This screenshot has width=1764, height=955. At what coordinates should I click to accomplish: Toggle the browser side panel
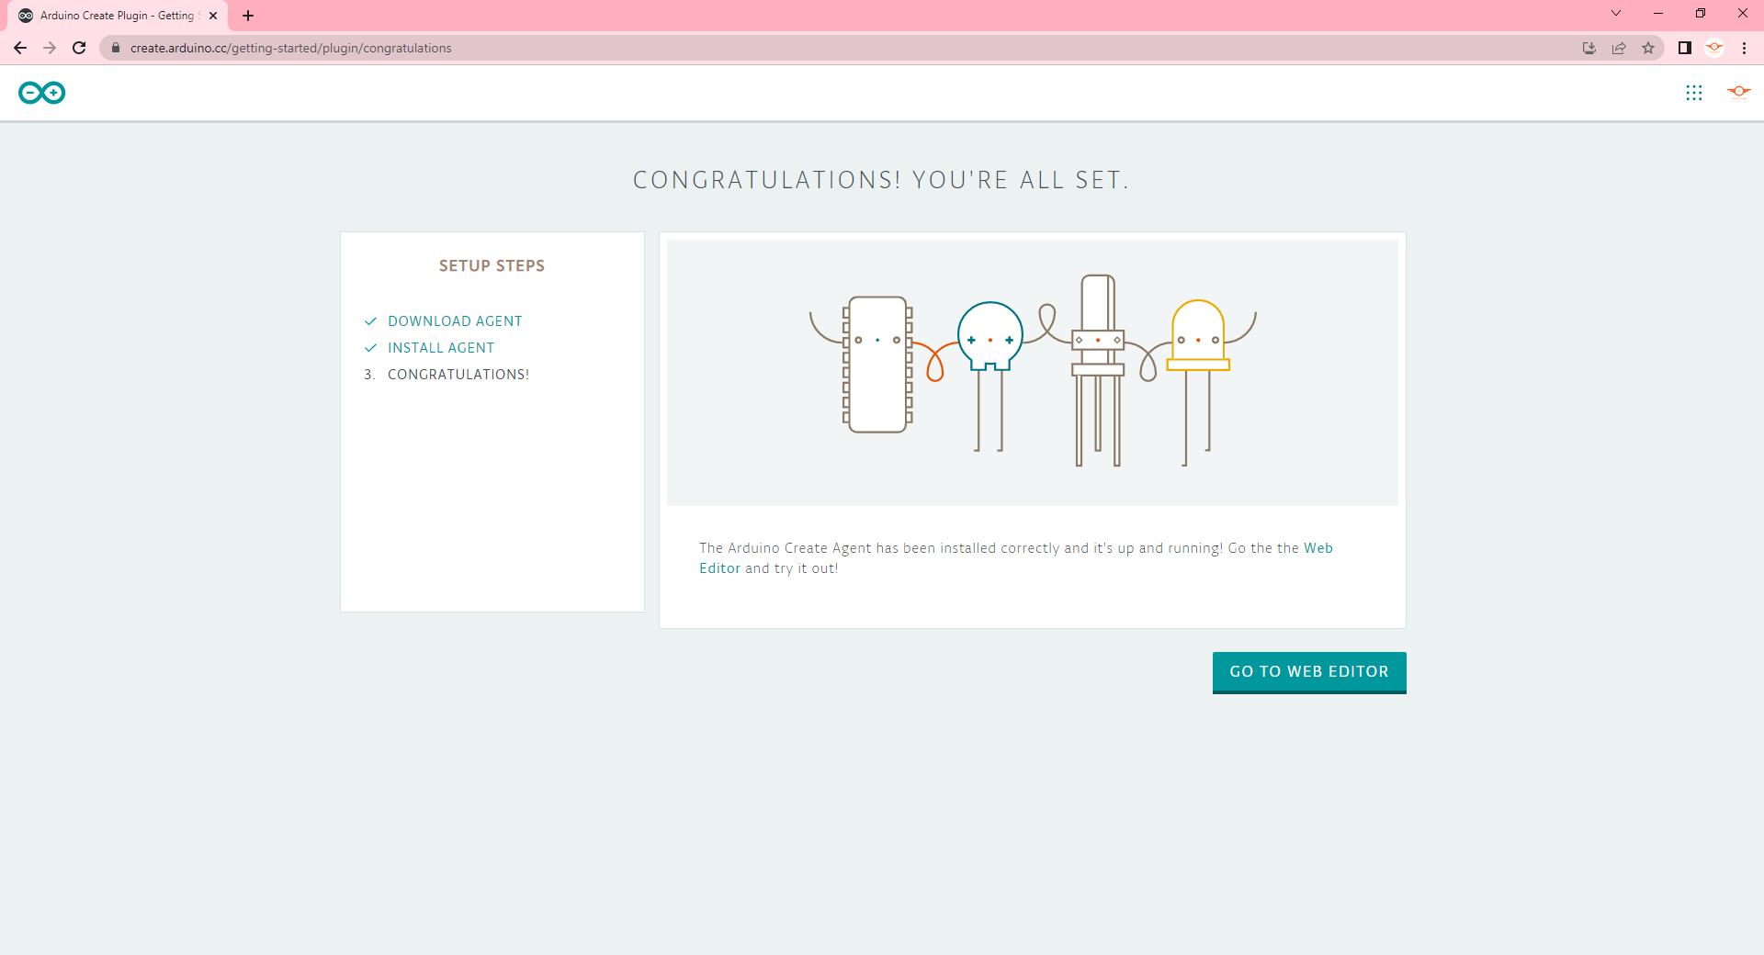point(1685,48)
